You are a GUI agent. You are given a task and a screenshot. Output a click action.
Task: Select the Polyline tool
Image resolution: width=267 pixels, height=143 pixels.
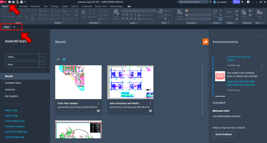click(11, 14)
